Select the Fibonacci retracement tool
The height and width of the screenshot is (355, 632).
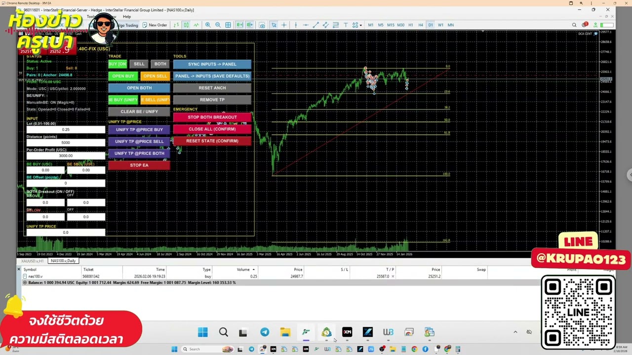coord(336,25)
